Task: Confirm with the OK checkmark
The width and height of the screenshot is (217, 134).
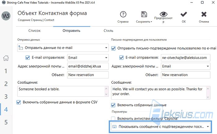Action: 184,14
